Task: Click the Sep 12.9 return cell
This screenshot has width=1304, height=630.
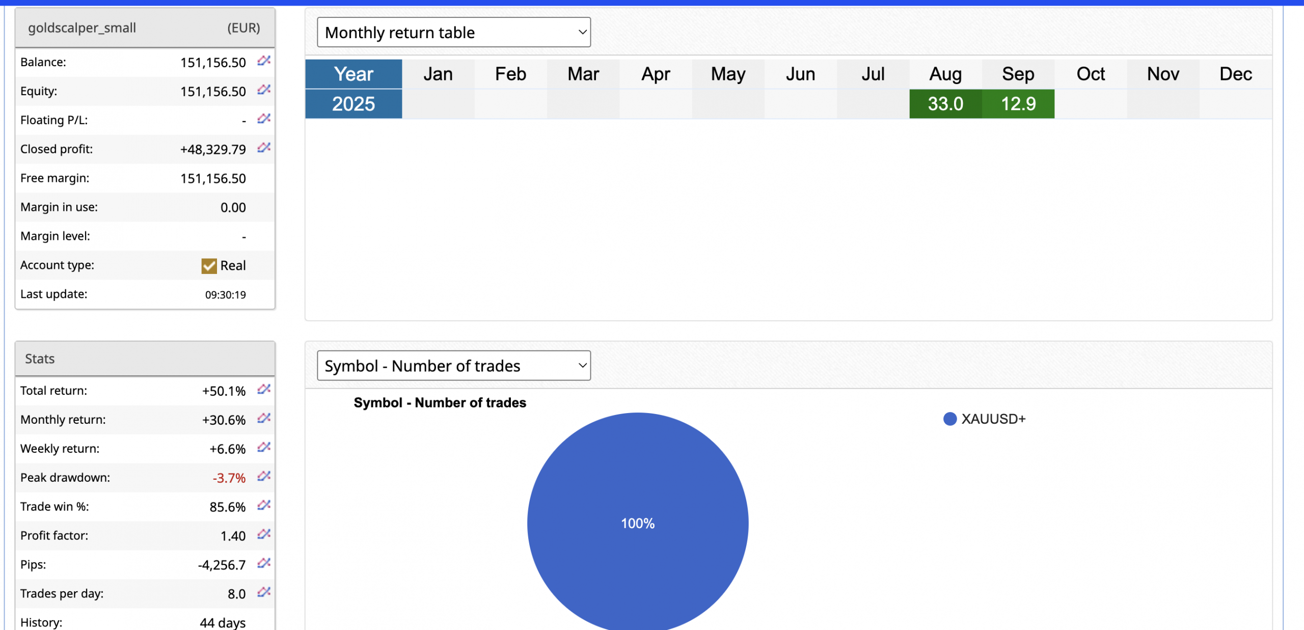Action: click(x=1018, y=104)
